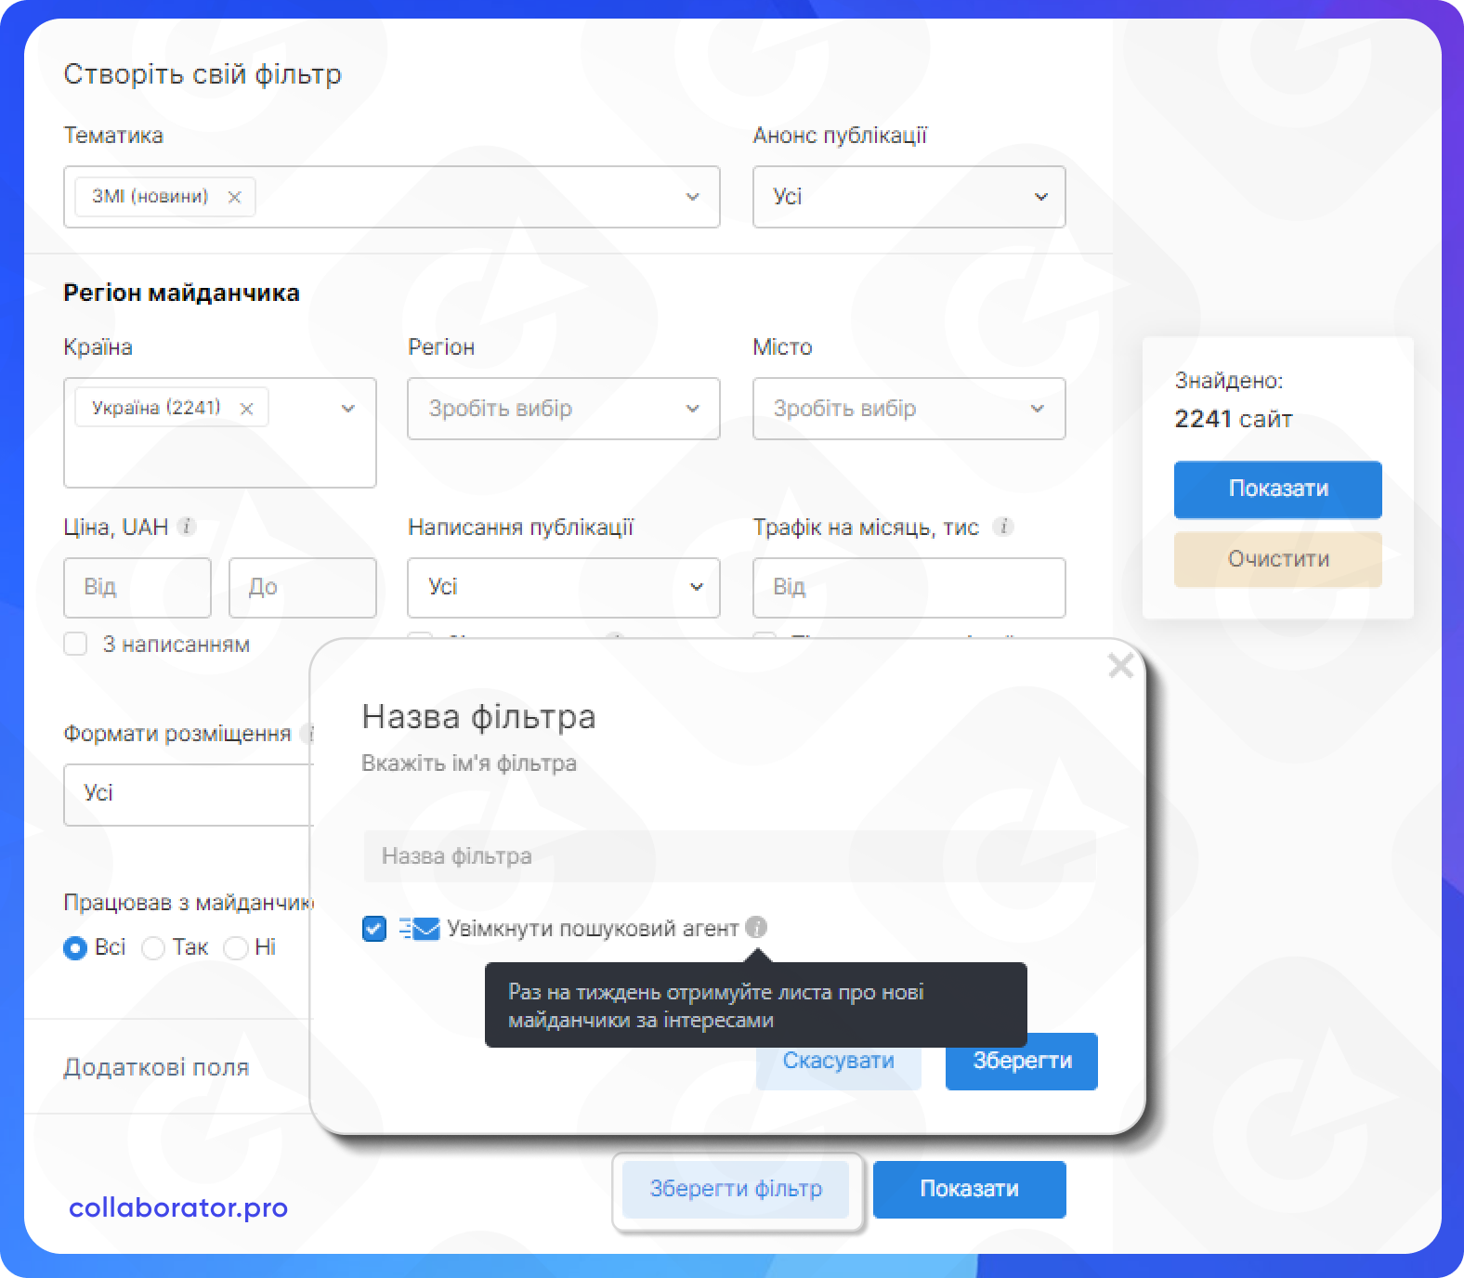Open the Місто dropdown list
1464x1278 pixels.
tap(908, 409)
